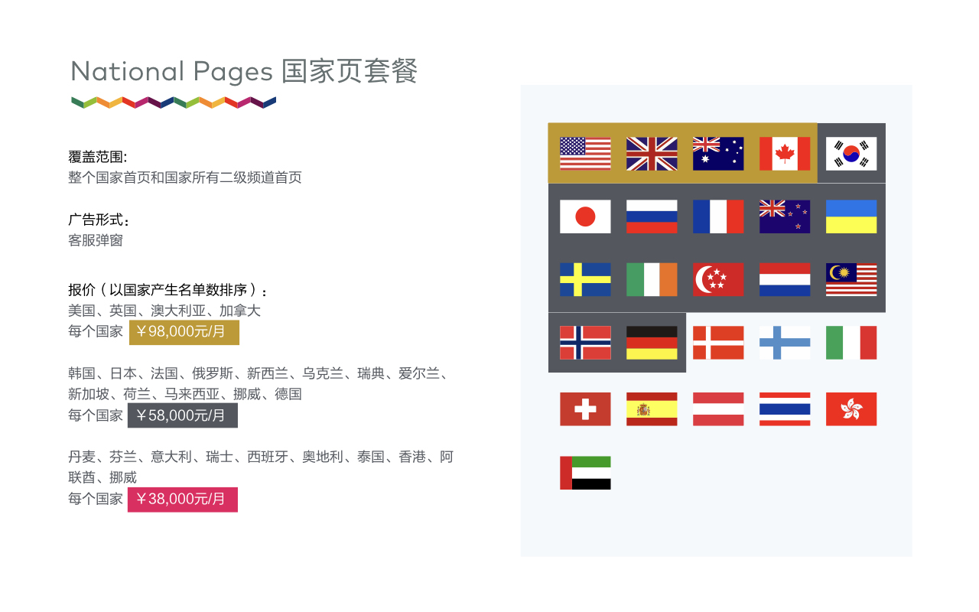Click the Japan flag
The height and width of the screenshot is (612, 979).
tap(585, 216)
